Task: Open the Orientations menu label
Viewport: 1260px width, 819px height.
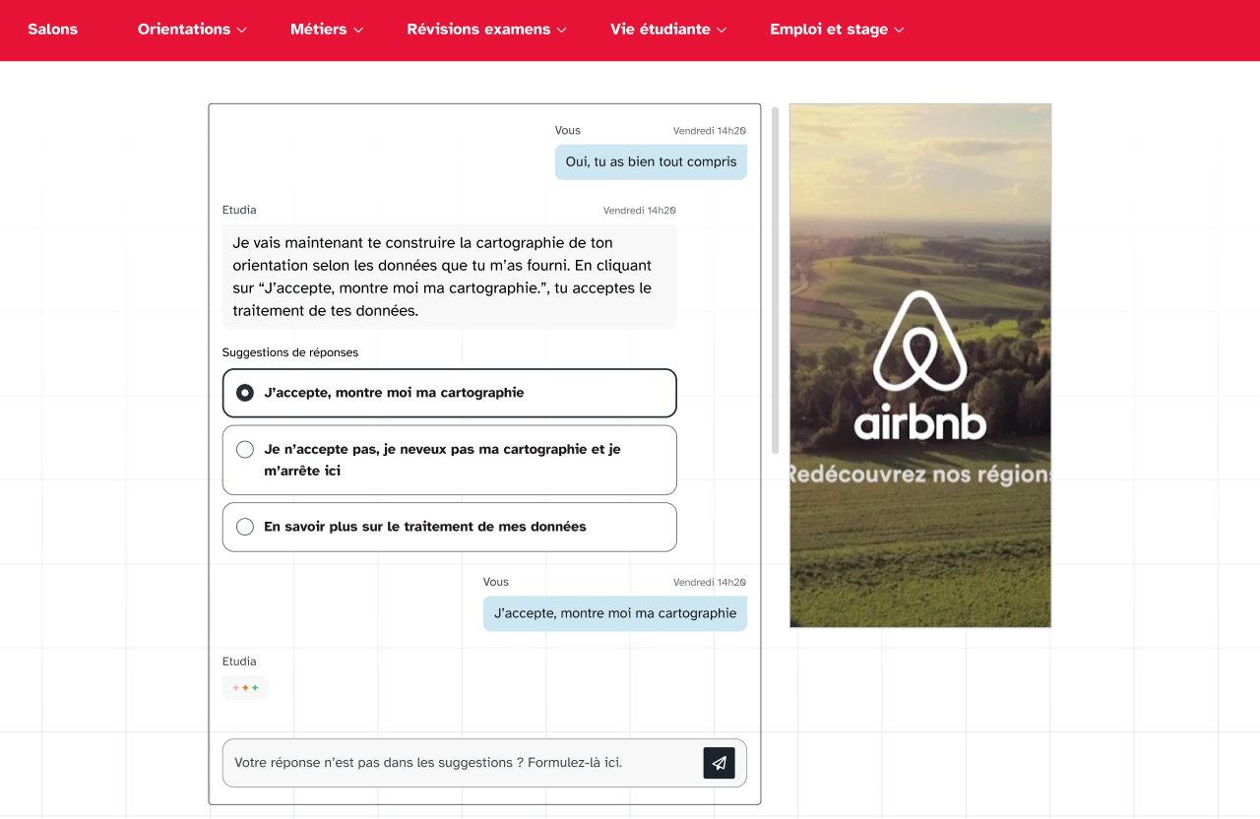Action: 184,30
